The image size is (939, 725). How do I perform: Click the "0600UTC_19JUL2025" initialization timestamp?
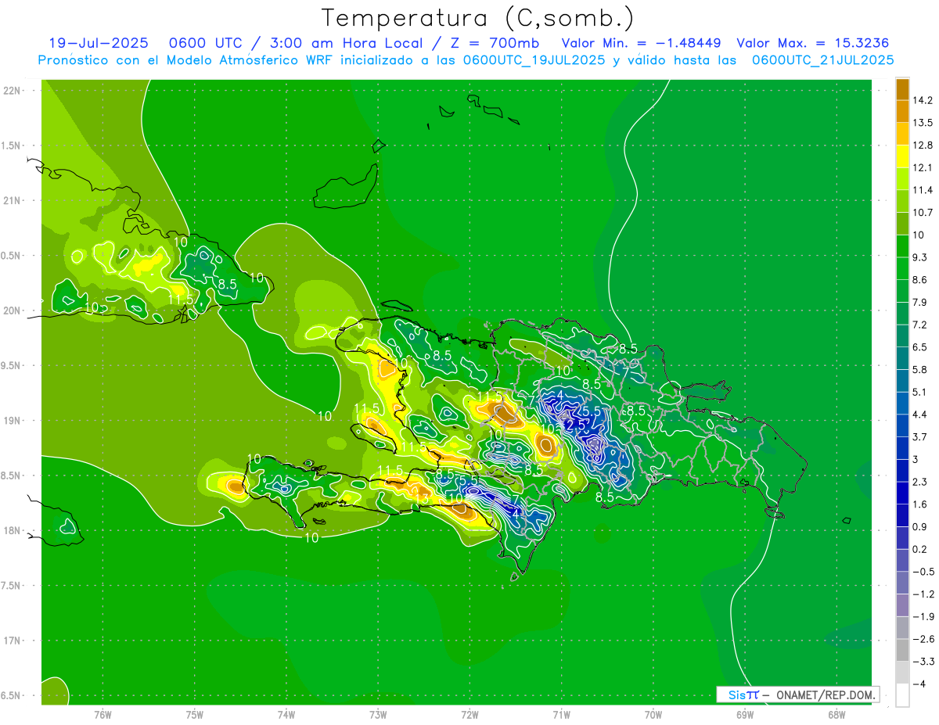click(x=534, y=60)
